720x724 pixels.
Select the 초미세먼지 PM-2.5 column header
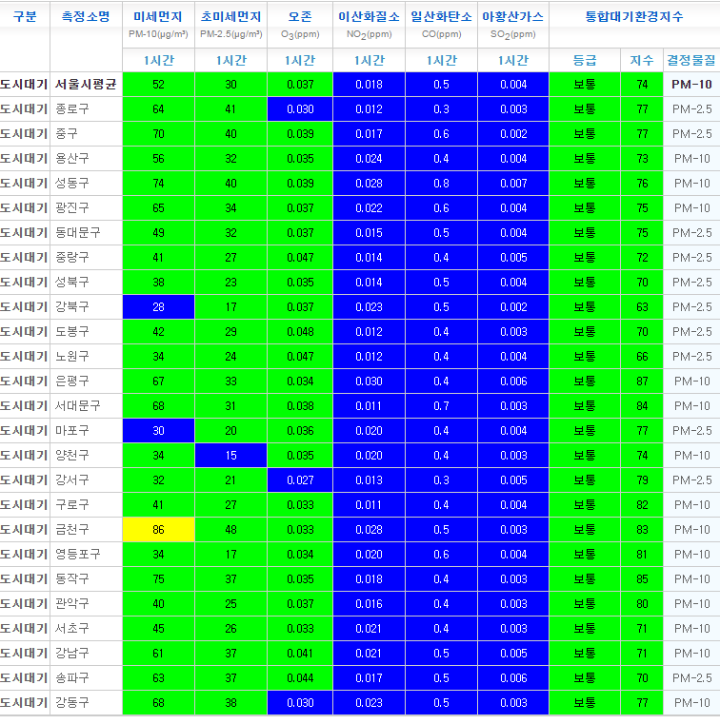[x=230, y=17]
